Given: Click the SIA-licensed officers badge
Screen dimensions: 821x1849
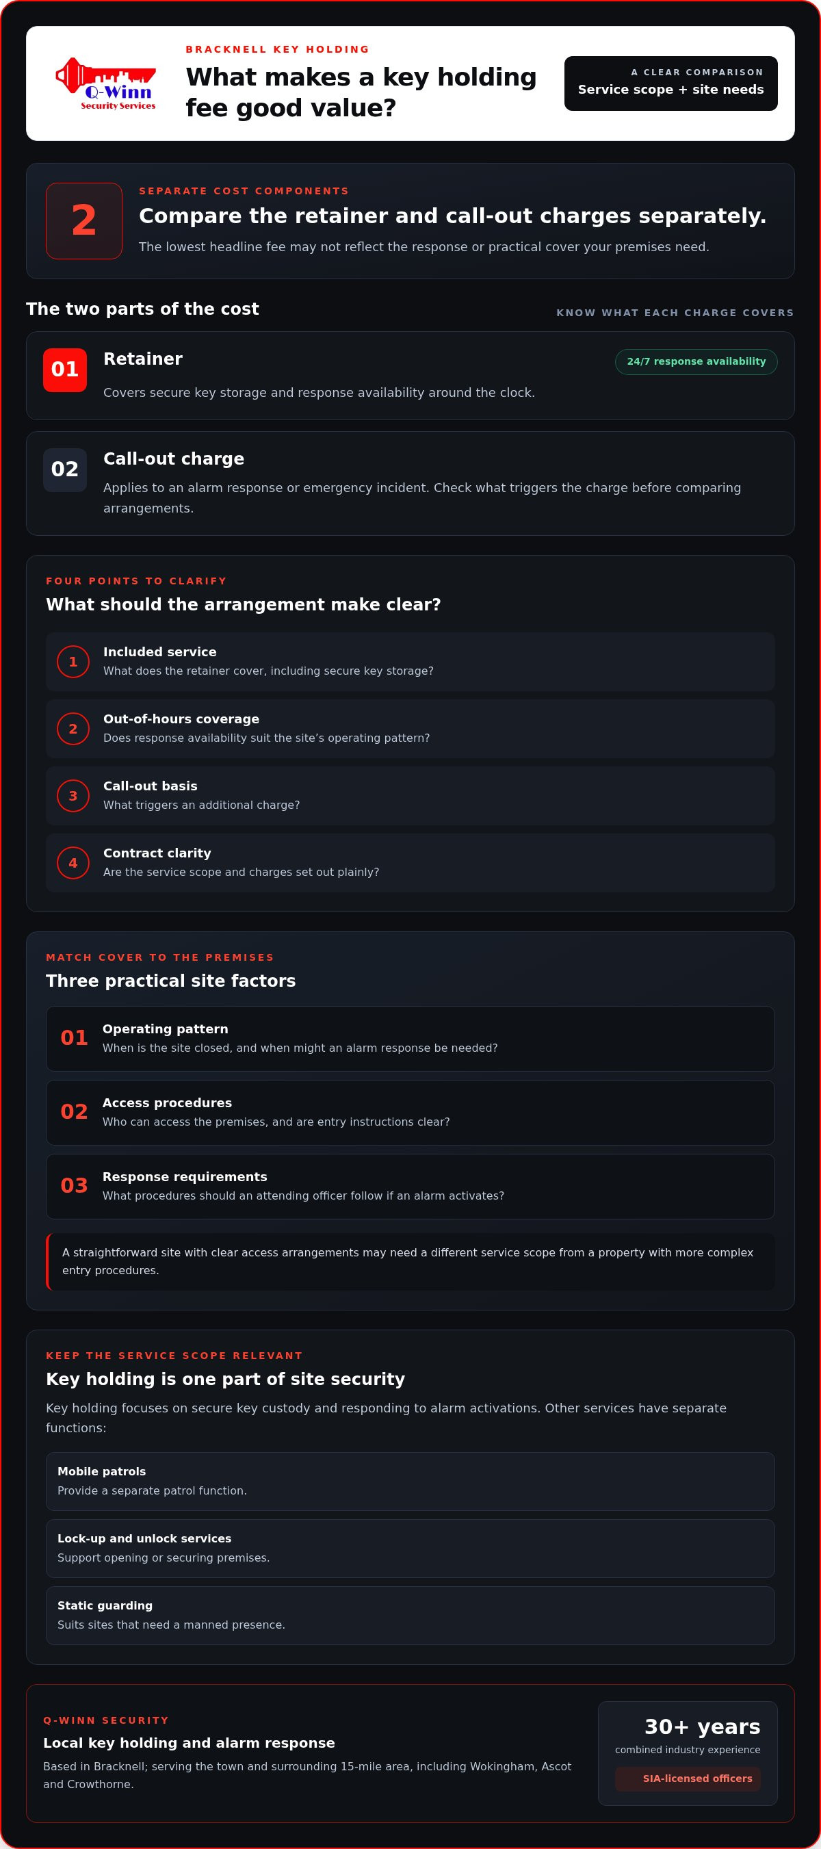Looking at the screenshot, I should (x=688, y=1779).
